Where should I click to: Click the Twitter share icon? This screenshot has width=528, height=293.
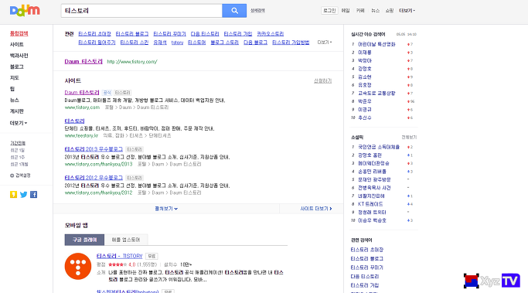pyautogui.click(x=23, y=194)
